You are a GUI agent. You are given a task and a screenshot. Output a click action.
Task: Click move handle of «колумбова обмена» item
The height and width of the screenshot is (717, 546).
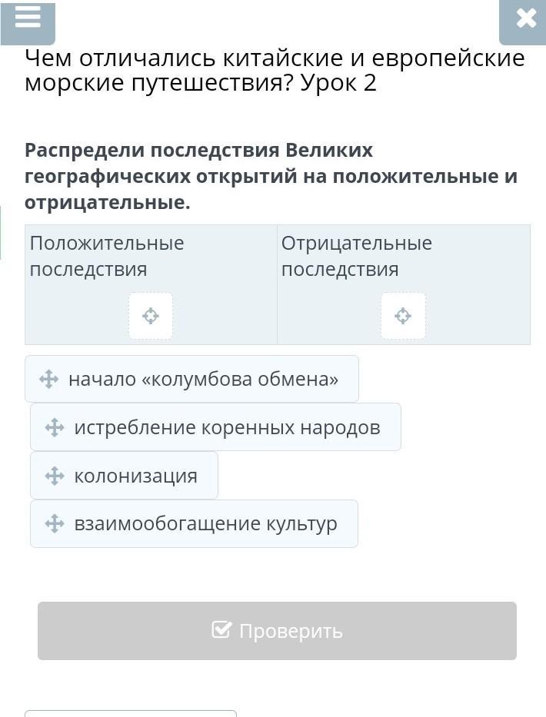[x=48, y=380]
